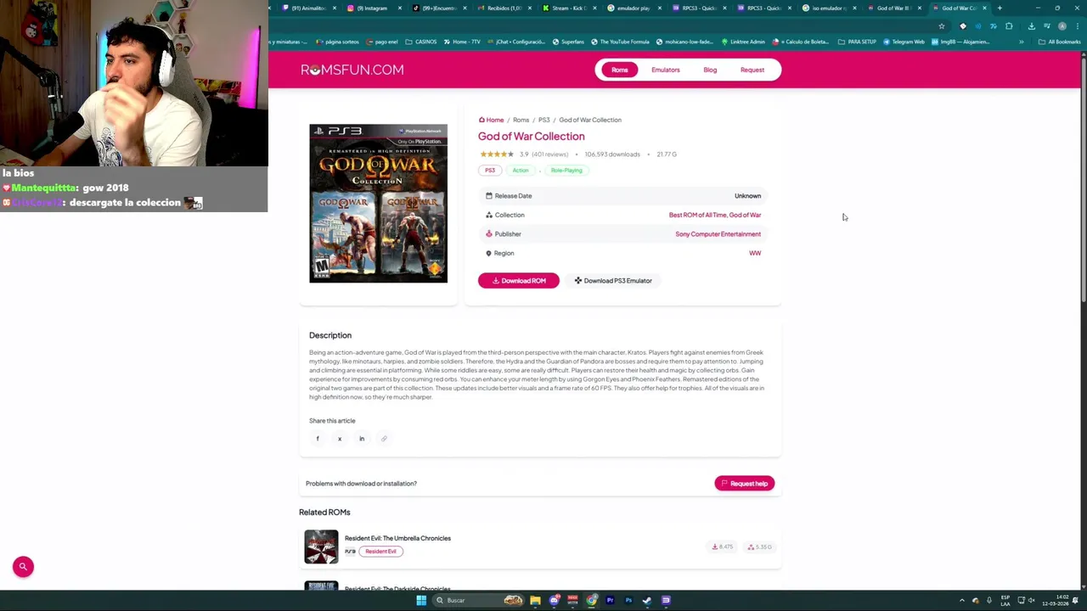Open the Roms breadcrumb link
This screenshot has width=1087, height=611.
click(521, 120)
